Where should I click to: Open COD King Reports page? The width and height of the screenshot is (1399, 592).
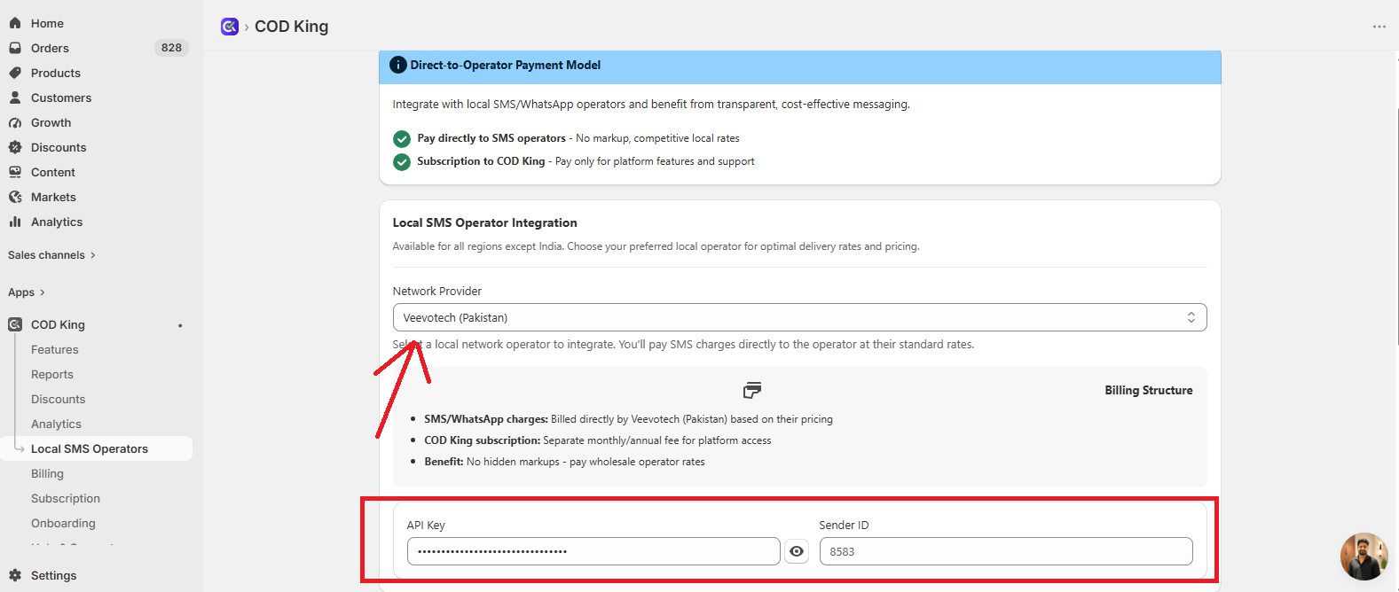pos(52,374)
